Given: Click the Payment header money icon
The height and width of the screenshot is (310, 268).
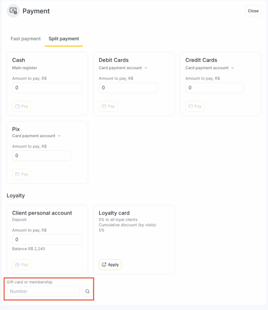Looking at the screenshot, I should pyautogui.click(x=13, y=11).
